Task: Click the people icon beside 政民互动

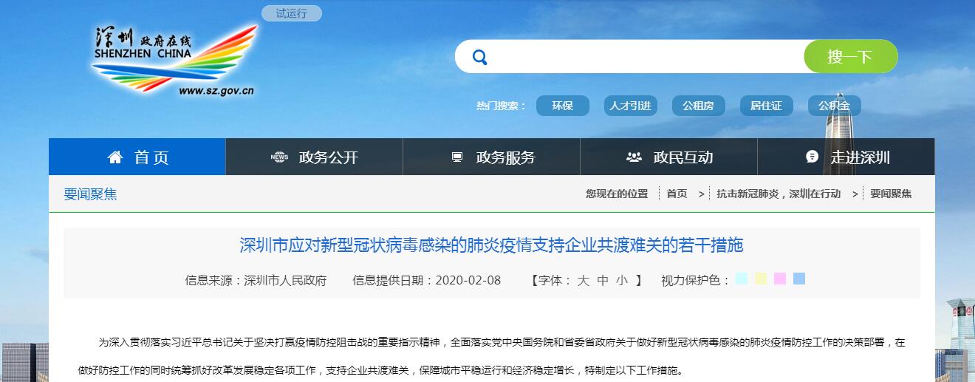Action: click(634, 157)
